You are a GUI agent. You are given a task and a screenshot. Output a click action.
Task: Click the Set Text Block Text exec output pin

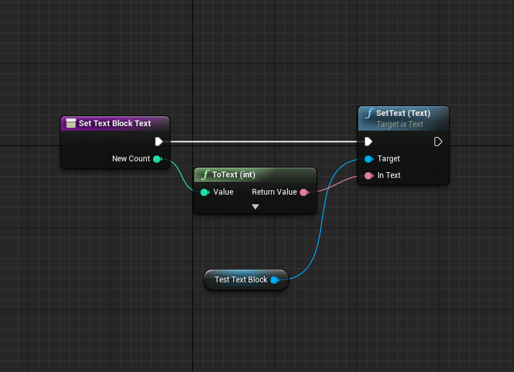(159, 142)
